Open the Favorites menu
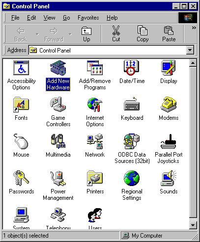 pos(88,18)
